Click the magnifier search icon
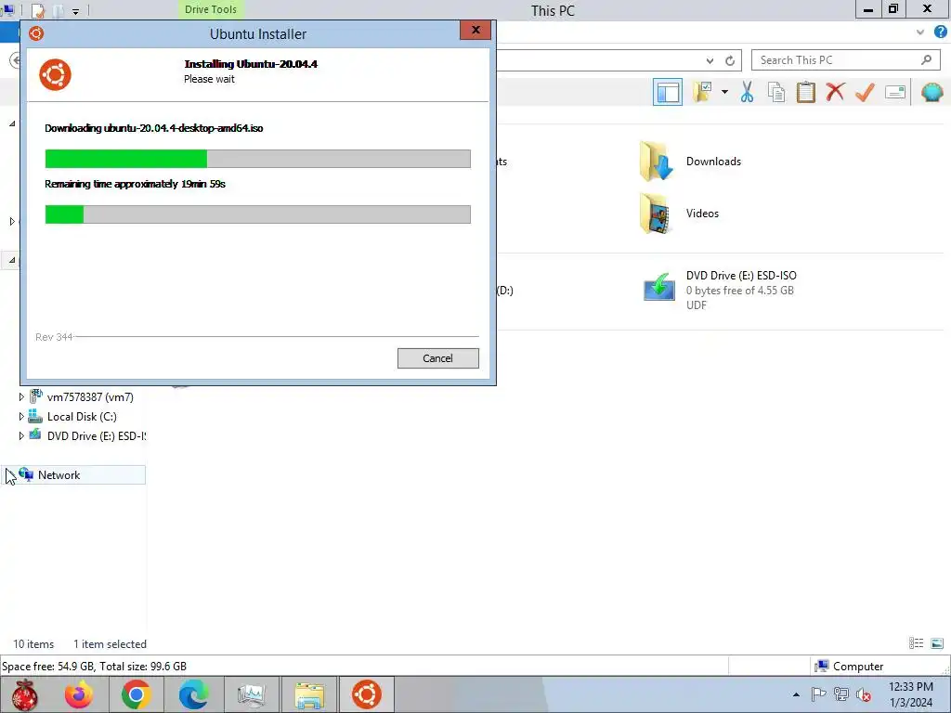 (x=926, y=60)
